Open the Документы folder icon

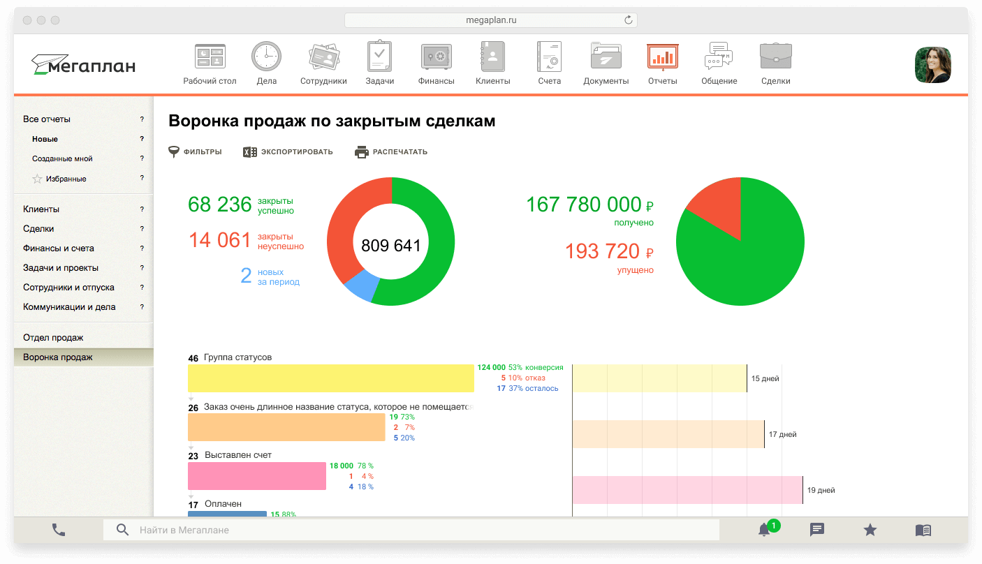[x=606, y=57]
